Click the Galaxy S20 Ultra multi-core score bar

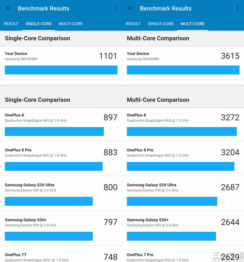[172, 201]
